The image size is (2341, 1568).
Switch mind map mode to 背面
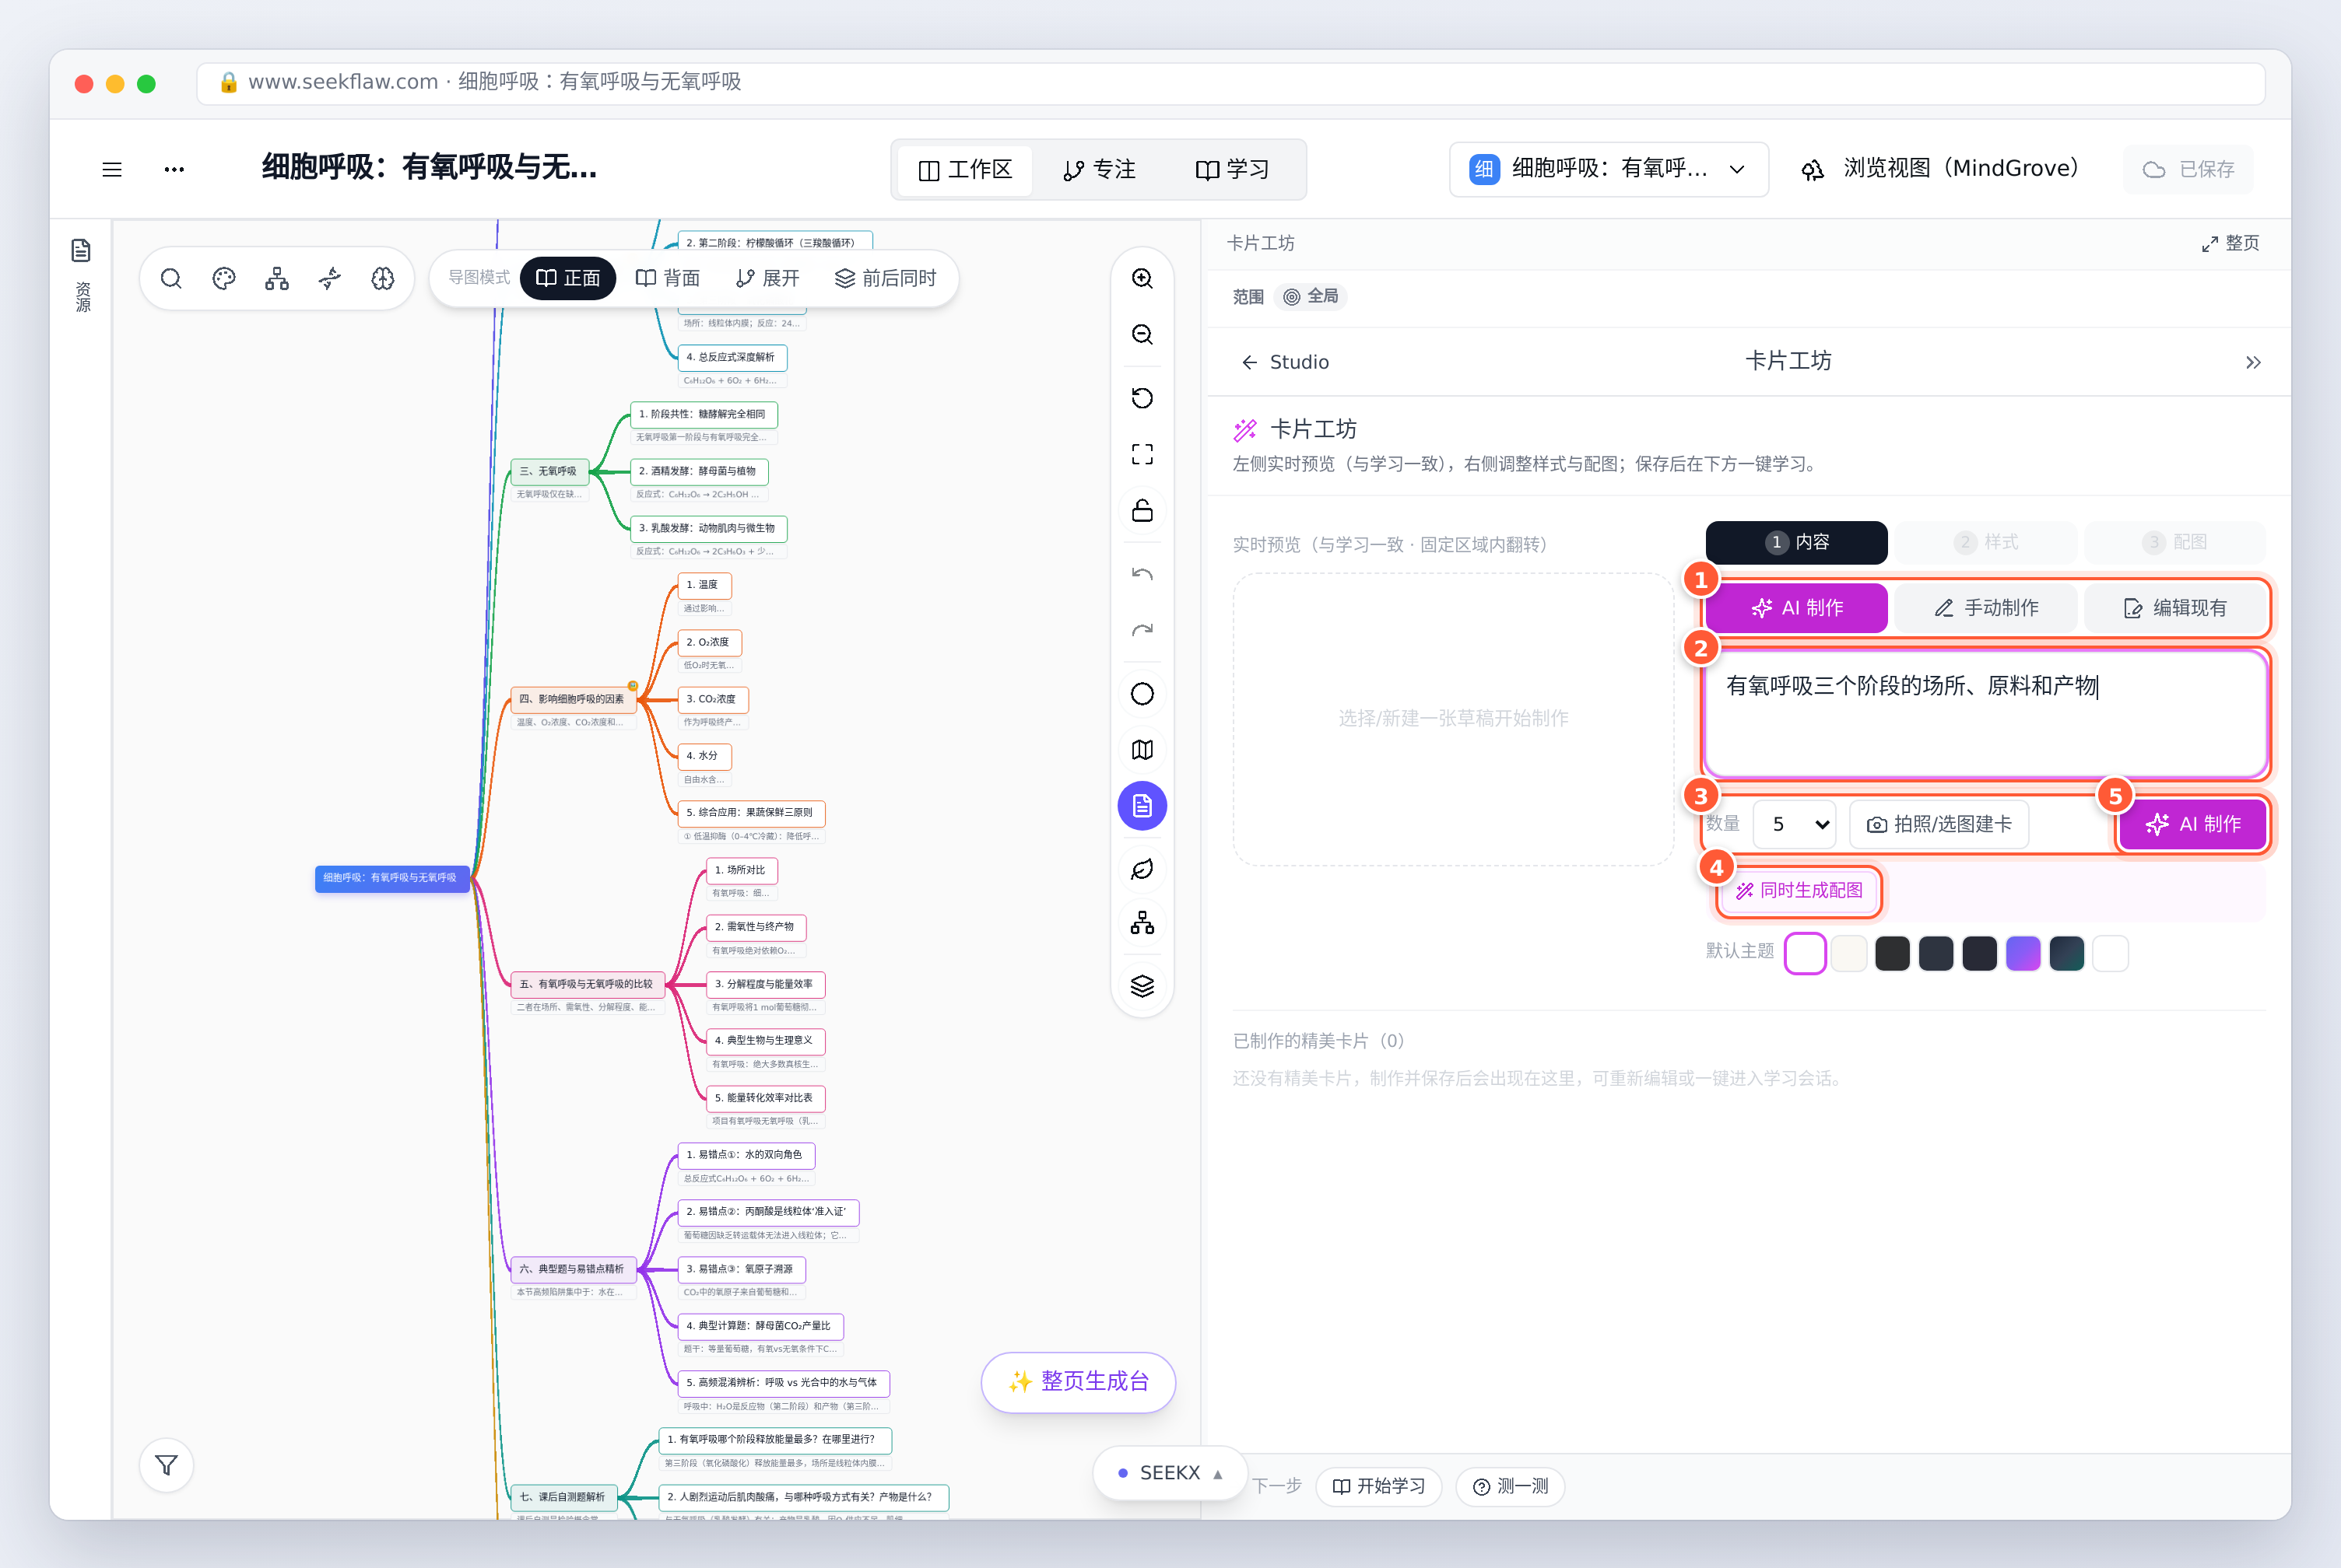(x=669, y=278)
